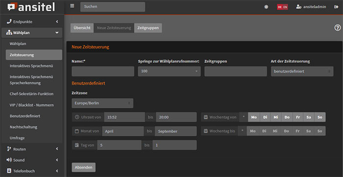Open the Neue Zeitsteuerung tab
Viewport: 343px width, 177px height.
click(114, 28)
